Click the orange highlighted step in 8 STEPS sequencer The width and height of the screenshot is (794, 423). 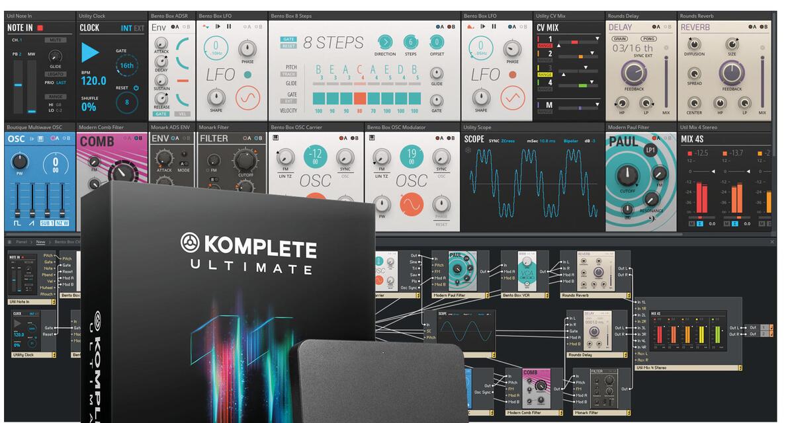pyautogui.click(x=360, y=98)
